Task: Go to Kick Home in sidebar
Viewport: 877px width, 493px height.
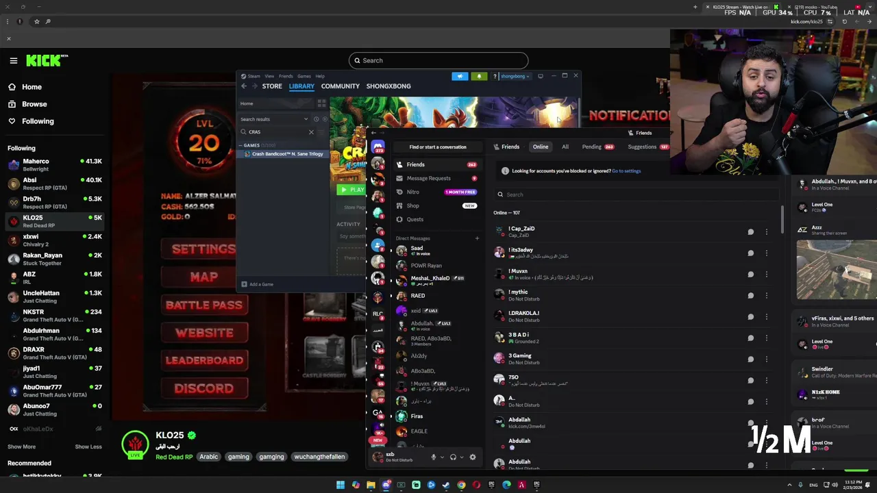Action: point(32,87)
